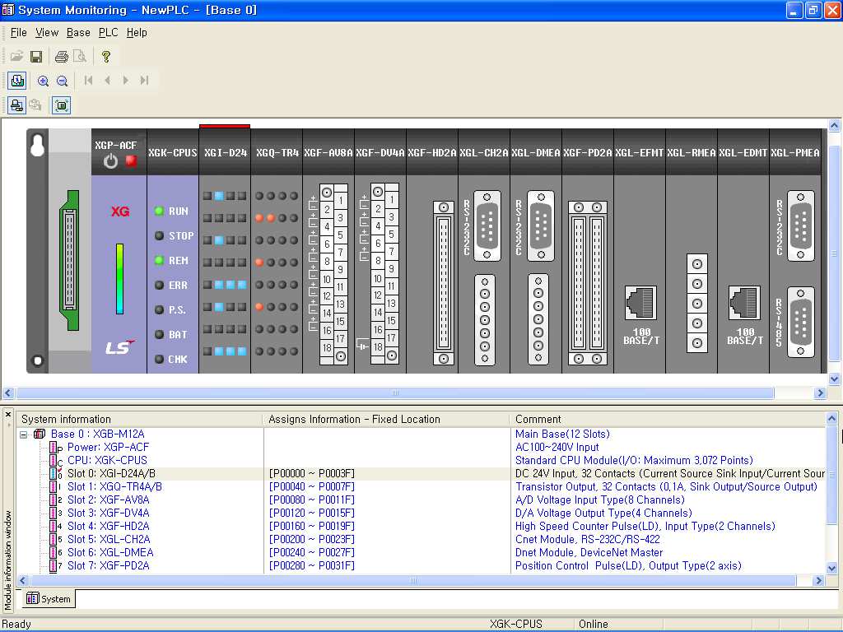Click the module information toolbar icon
Image resolution: width=843 pixels, height=632 pixels.
(61, 105)
